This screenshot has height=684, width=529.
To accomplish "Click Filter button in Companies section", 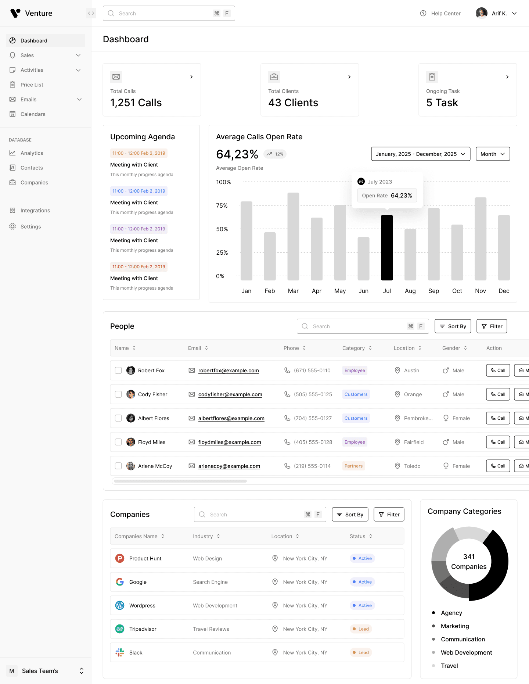I will [389, 515].
